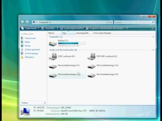Expand the Ordner pane chevron
This screenshot has height=121, width=162.
point(45,103)
